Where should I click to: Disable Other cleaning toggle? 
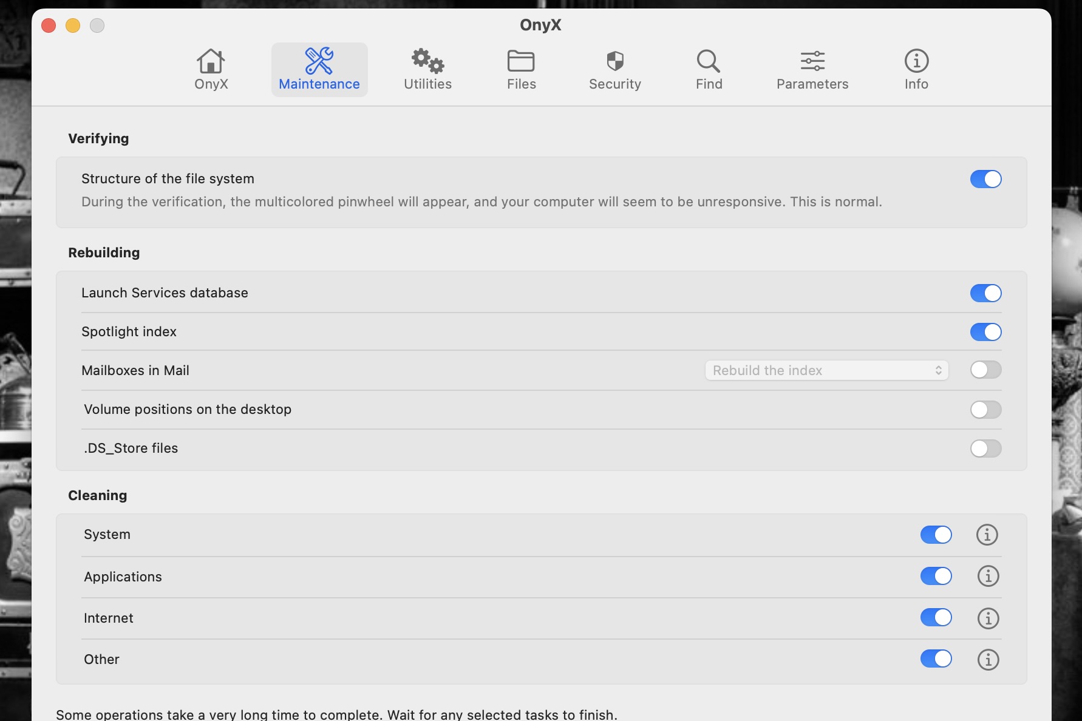(936, 658)
